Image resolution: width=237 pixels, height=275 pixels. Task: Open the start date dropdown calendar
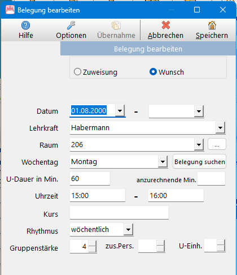[120, 111]
